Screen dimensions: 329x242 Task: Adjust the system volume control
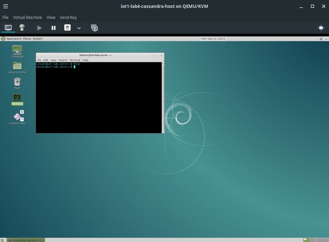tap(321, 39)
